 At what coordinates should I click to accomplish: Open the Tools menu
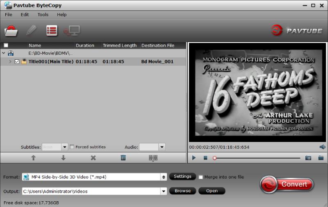click(43, 15)
